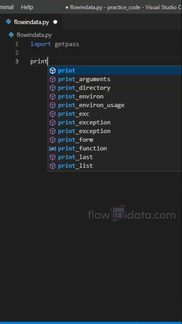Click the cube icon beside print_list
182x324 pixels.
coord(53,166)
